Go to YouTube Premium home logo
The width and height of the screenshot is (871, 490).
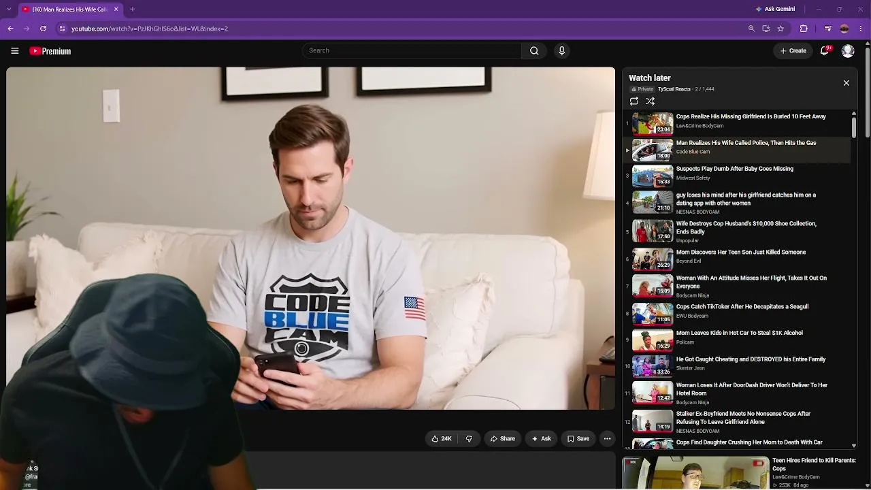coord(50,51)
